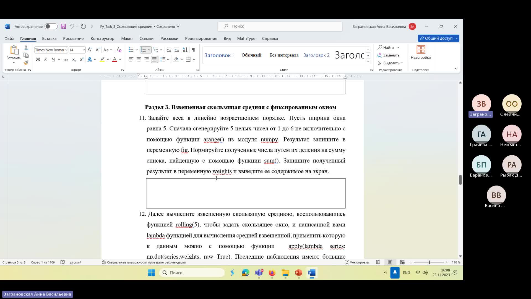Screen dimensions: 531x299
Task: Expand numbered list options
Action: click(149, 50)
